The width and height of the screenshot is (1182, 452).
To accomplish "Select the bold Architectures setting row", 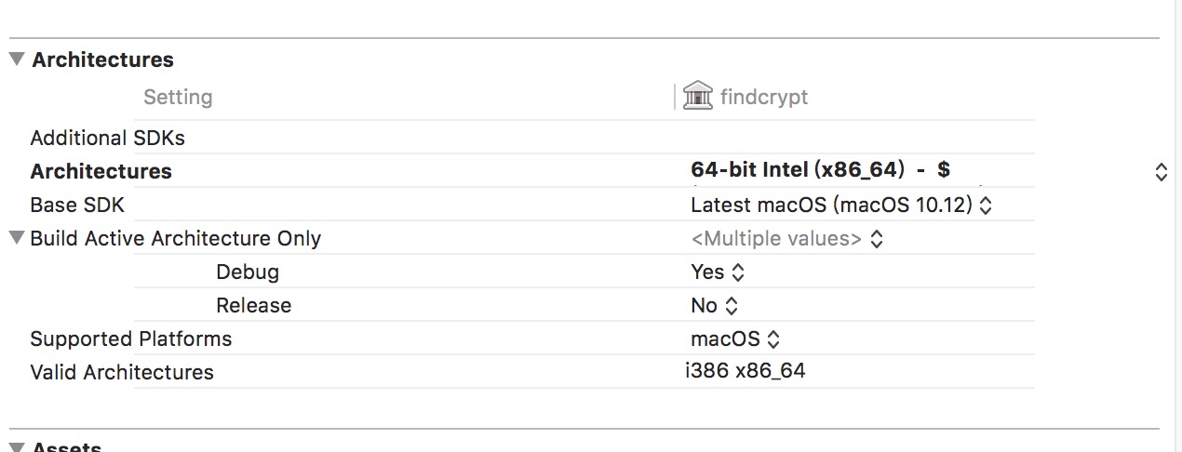I will click(101, 171).
